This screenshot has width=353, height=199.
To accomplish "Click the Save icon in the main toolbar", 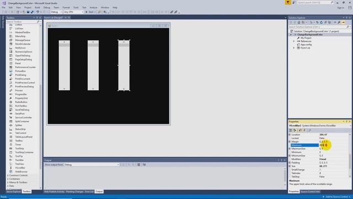I will point(28,12).
